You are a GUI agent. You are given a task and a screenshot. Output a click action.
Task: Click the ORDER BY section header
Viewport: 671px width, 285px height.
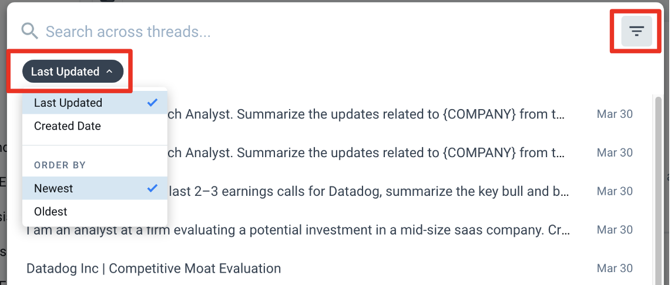[60, 165]
